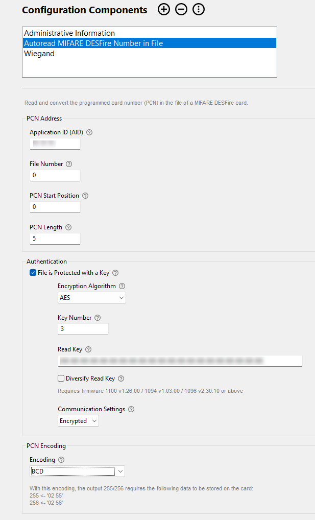Screen dimensions: 315x520
Task: Select the Wiegand component
Action: click(x=38, y=53)
